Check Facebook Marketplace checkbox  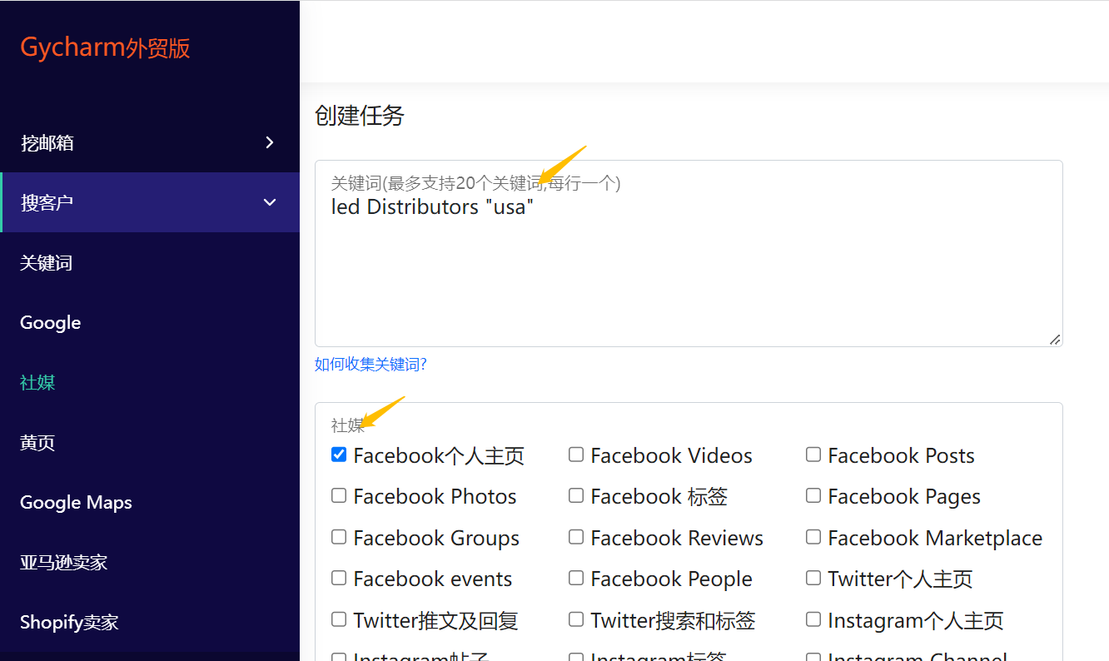[x=813, y=537]
